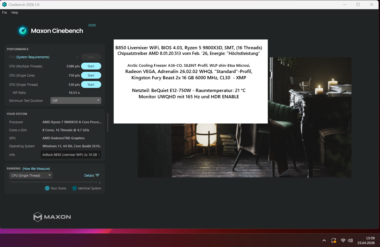This screenshot has height=247, width=380.
Task: Click the update sync tray icon
Action: 334,240
